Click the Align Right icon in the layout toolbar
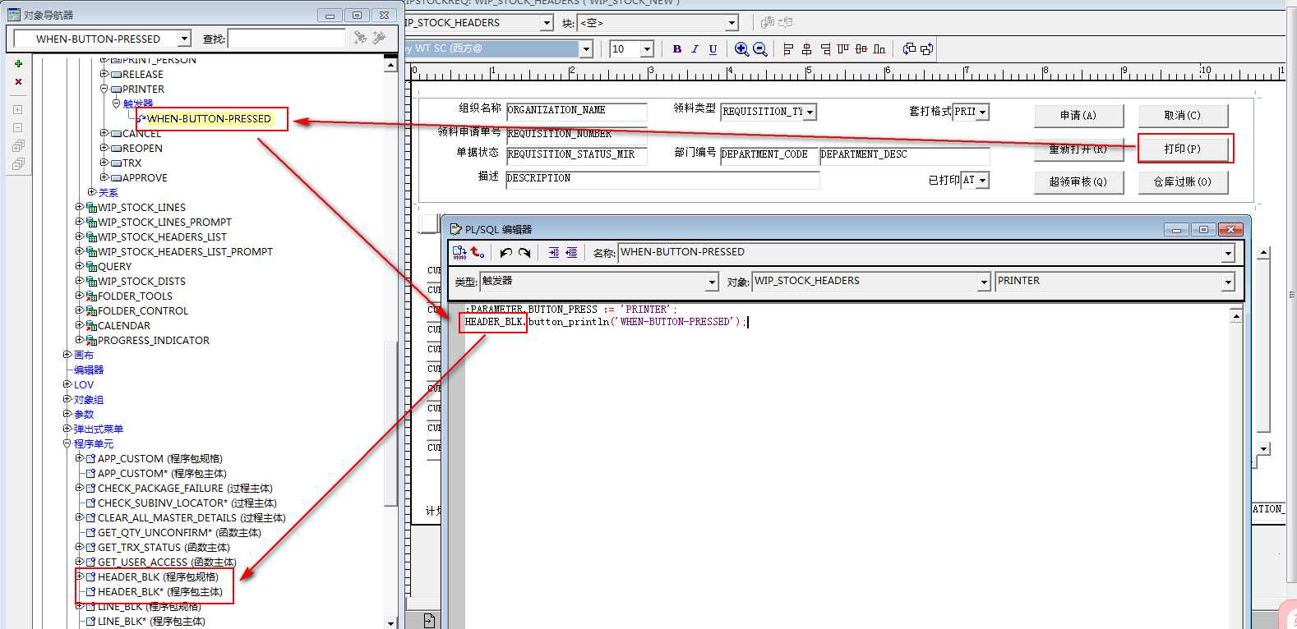Viewport: 1297px width, 629px height. 825,49
